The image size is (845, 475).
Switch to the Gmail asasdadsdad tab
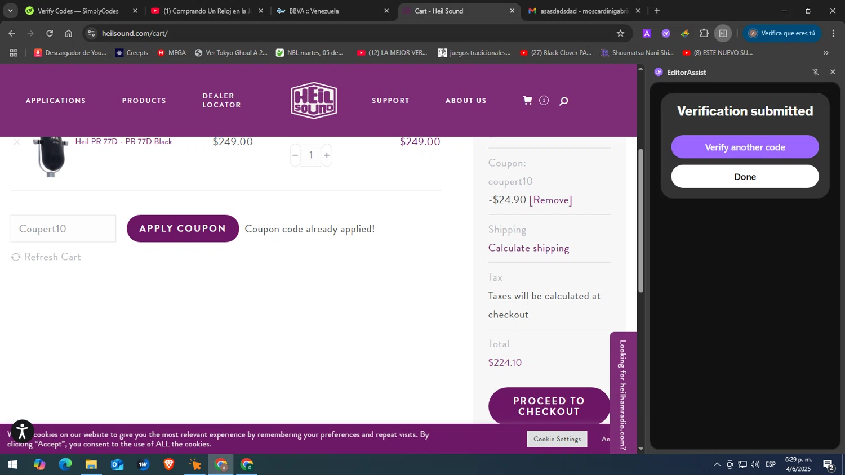pos(584,11)
